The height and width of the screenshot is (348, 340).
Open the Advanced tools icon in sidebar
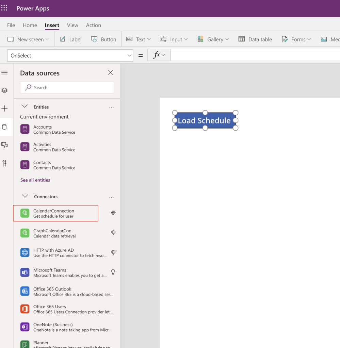coord(4,163)
